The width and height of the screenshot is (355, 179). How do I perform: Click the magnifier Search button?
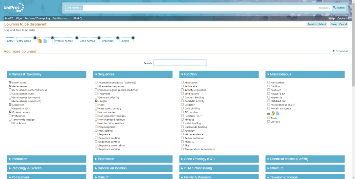point(339,8)
